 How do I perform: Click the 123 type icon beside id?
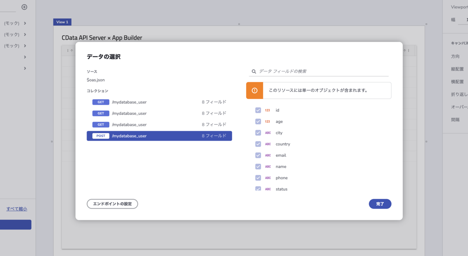[x=268, y=110]
